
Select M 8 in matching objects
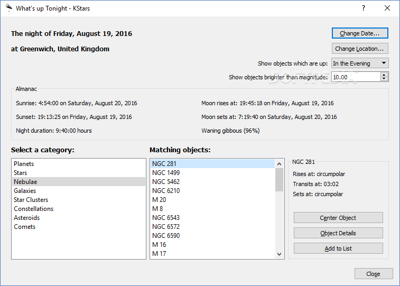[x=213, y=208]
